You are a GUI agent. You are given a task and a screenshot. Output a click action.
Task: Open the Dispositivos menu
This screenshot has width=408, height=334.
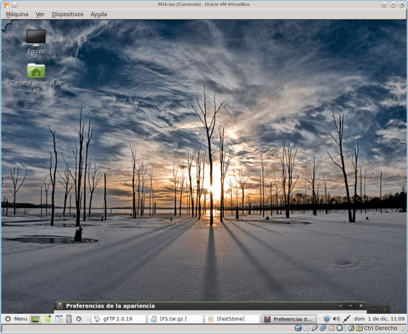(67, 14)
